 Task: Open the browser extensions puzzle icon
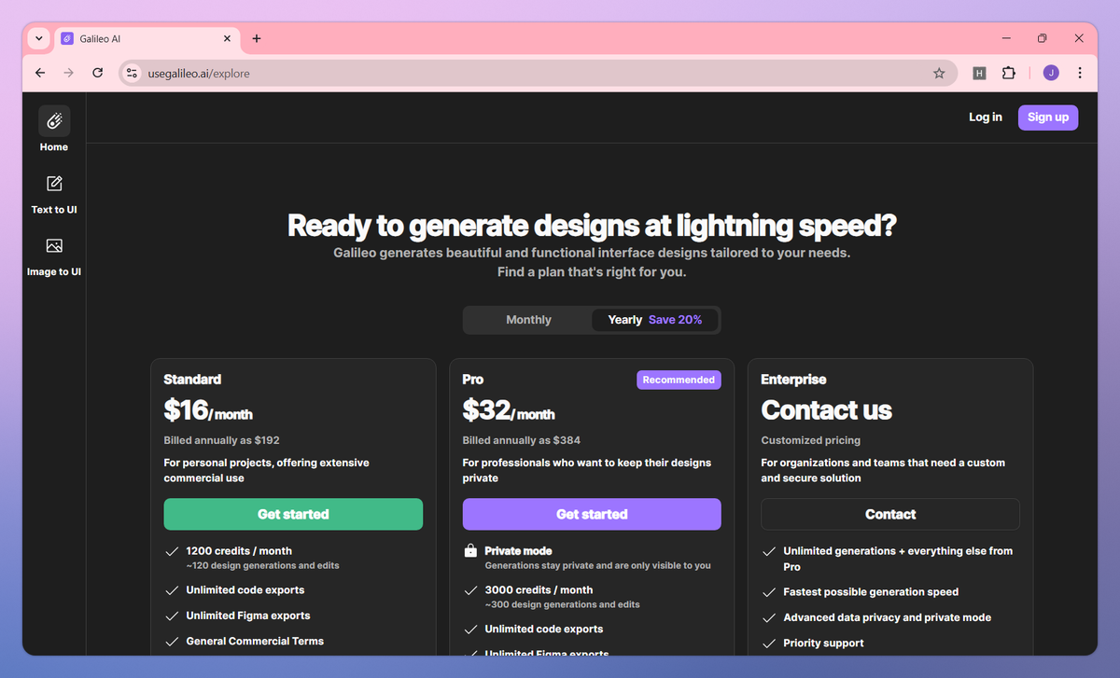pyautogui.click(x=1008, y=73)
